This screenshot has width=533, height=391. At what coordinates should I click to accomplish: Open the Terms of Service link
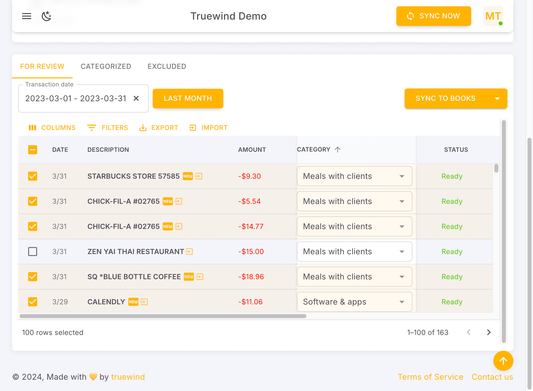click(x=431, y=377)
